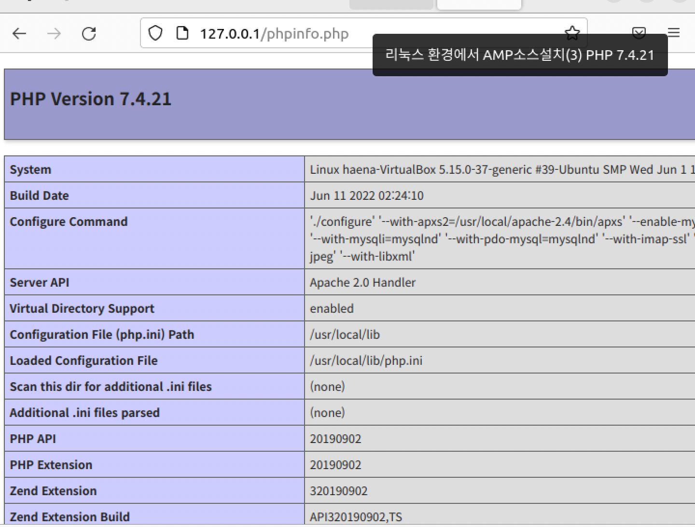Reload the phpinfo page
Screen dimensions: 695x527
89,33
